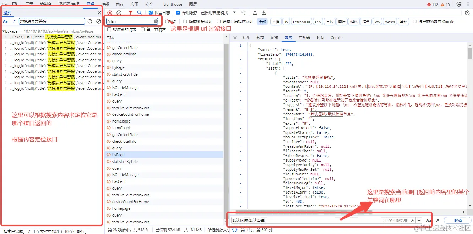Enable the 隐藏扩展程序网址 checkbox
Image resolution: width=473 pixels, height=234 pixels.
pyautogui.click(x=219, y=22)
